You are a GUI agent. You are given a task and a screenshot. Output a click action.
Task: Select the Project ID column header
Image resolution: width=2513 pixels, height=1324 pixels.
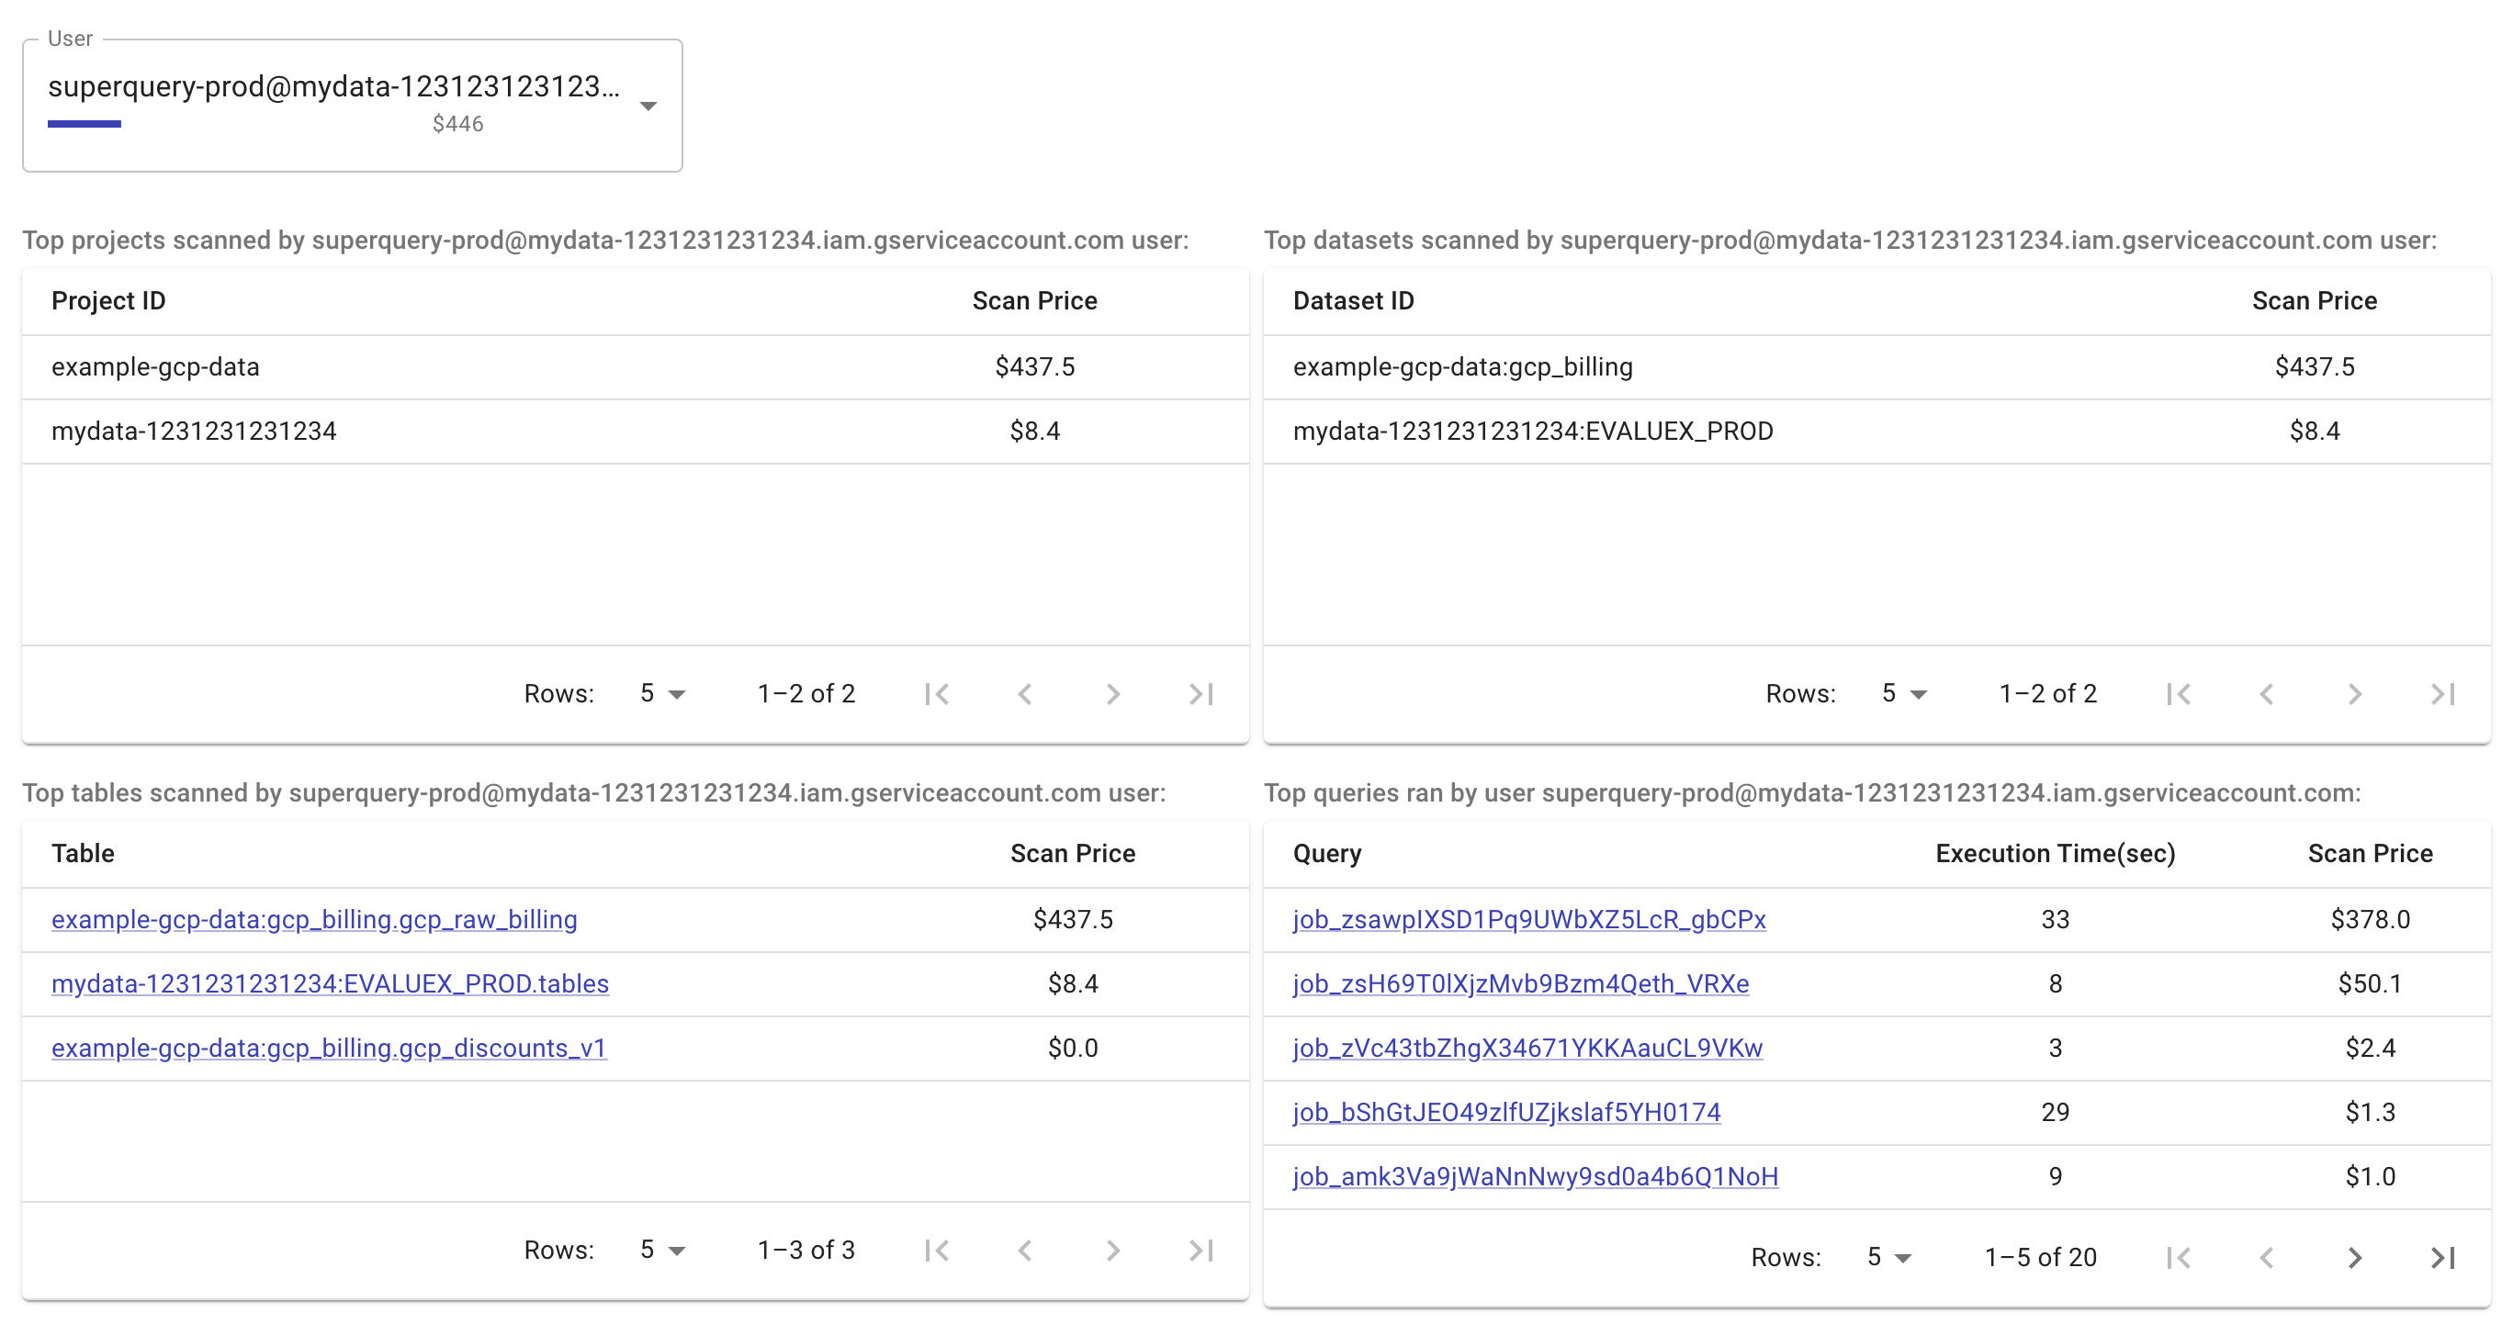pos(108,300)
